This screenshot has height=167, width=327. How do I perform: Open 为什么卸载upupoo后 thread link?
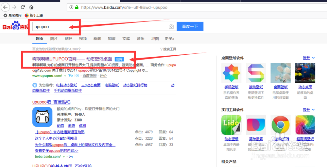tap(75, 145)
